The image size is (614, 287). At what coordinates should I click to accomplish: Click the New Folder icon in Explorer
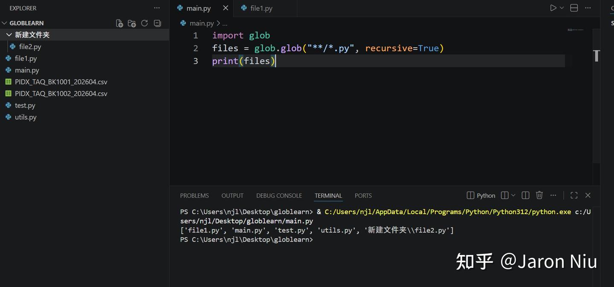[132, 23]
